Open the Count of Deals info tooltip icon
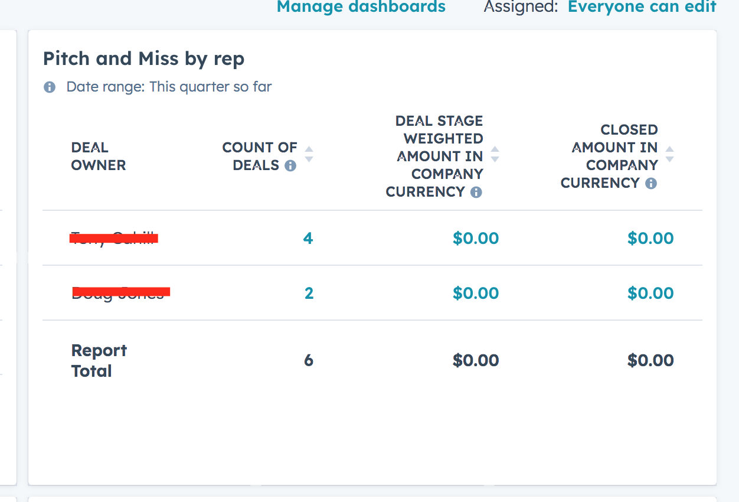This screenshot has width=739, height=502. point(289,166)
